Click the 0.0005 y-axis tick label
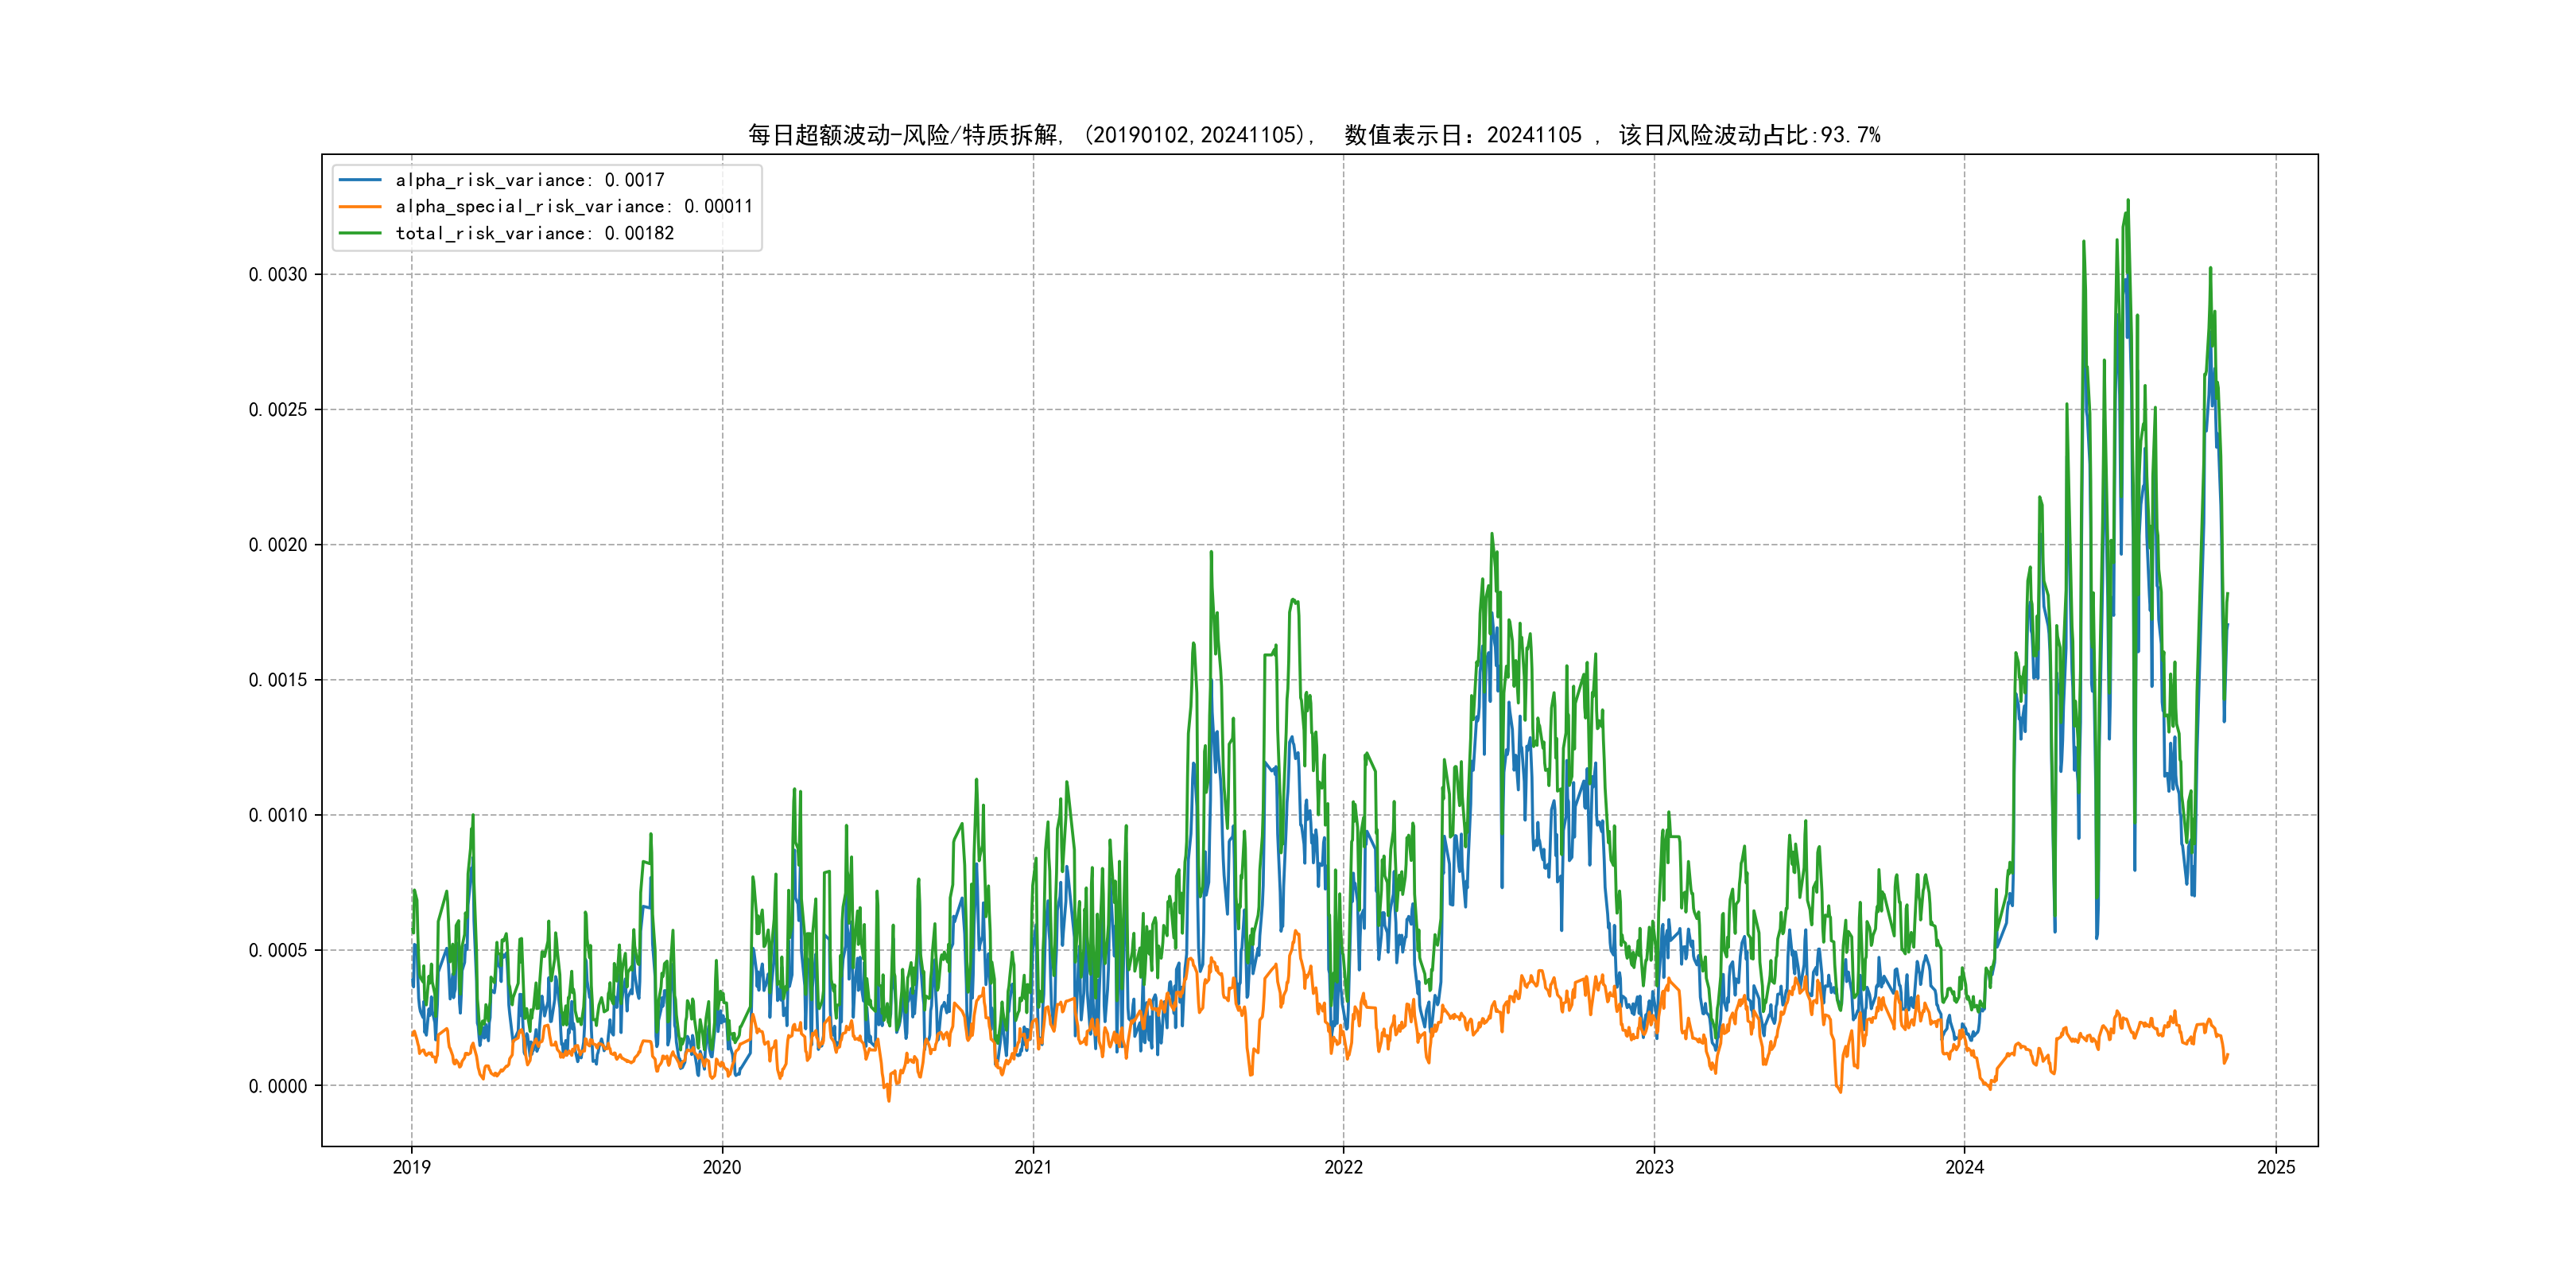Screen dimensions: 2576x1288 tap(278, 950)
